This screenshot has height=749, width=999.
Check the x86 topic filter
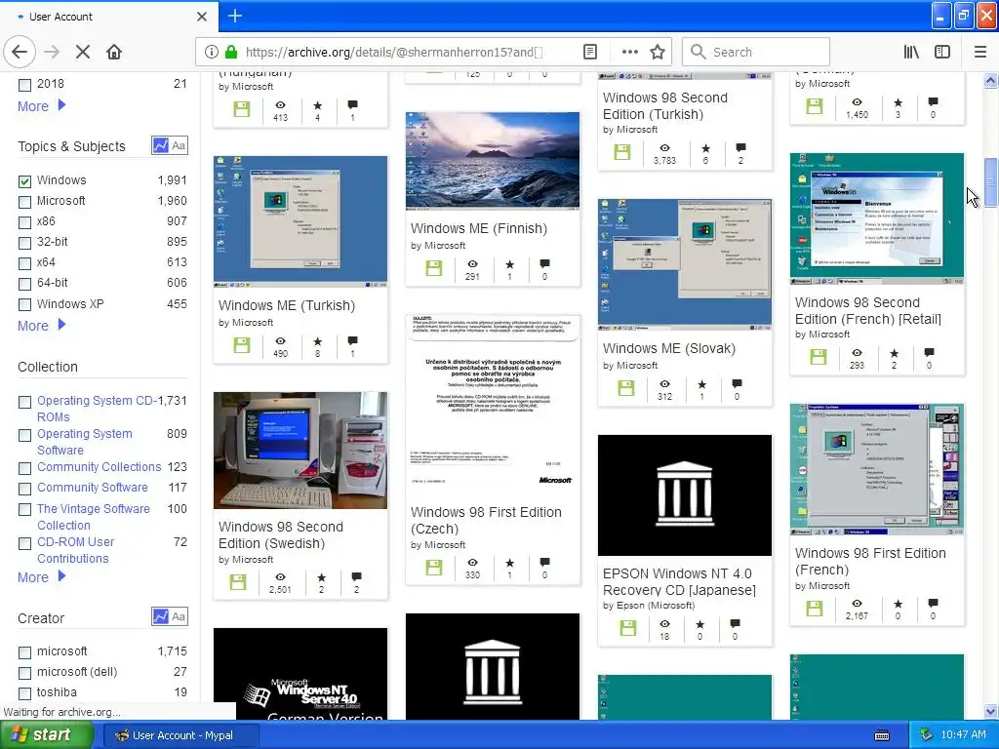[x=24, y=222]
